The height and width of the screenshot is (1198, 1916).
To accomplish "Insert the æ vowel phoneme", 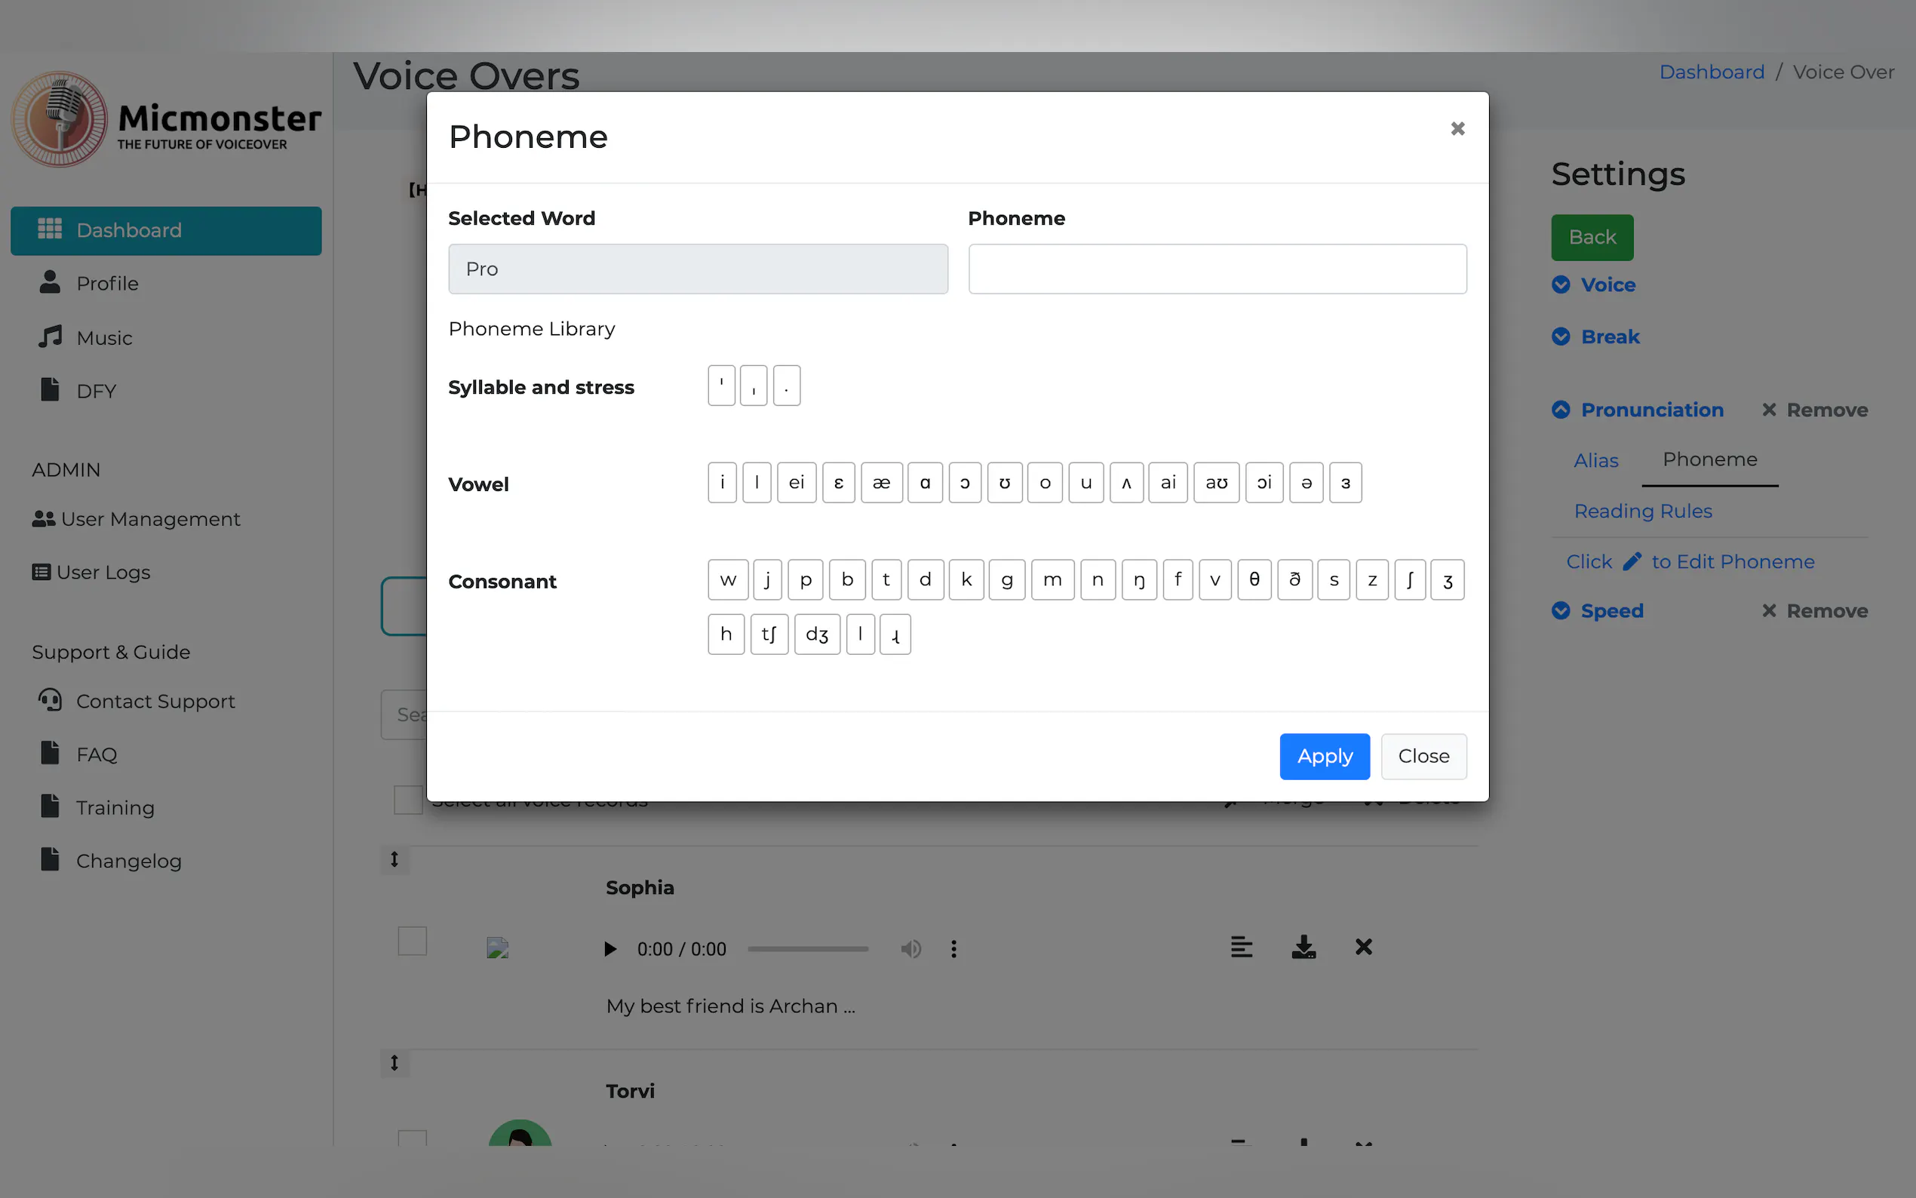I will [881, 483].
